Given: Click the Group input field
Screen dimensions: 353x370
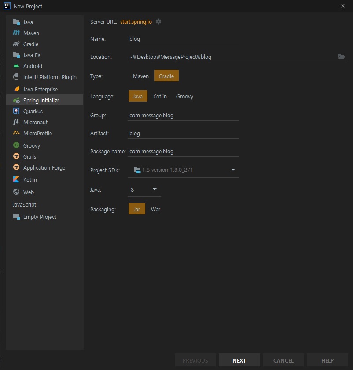Looking at the screenshot, I should (x=184, y=116).
